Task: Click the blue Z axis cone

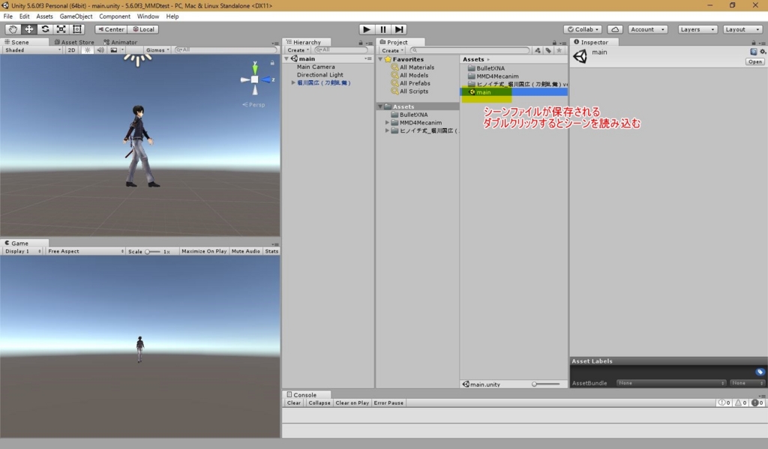Action: (265, 79)
